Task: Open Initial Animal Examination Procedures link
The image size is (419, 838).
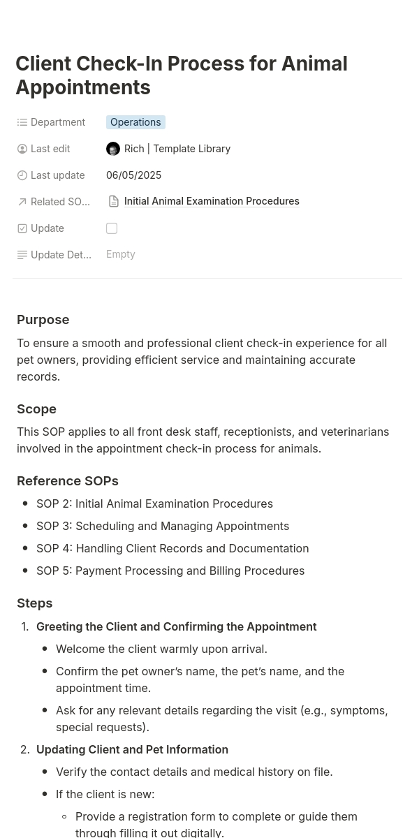Action: (212, 201)
